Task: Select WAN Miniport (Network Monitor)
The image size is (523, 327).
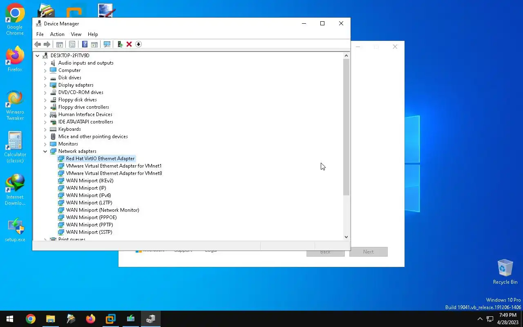Action: [102, 210]
